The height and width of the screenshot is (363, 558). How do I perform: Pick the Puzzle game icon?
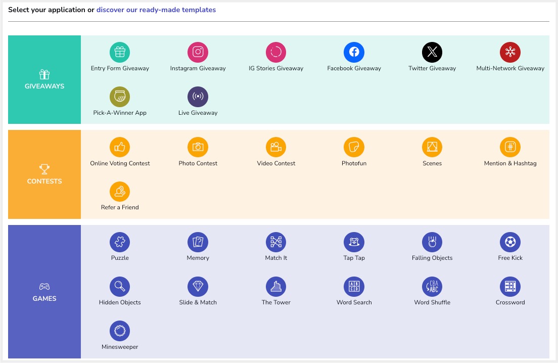[120, 243]
